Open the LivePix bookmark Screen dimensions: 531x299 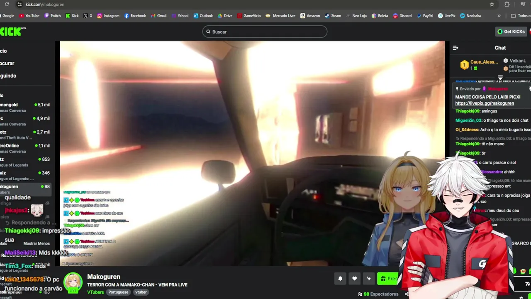pos(446,16)
